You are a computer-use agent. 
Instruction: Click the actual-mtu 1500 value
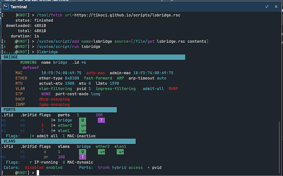click(x=70, y=83)
